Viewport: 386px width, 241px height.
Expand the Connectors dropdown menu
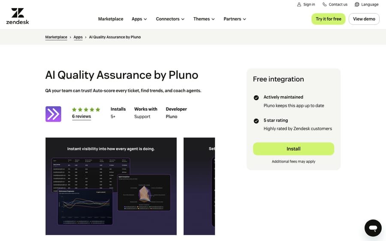click(170, 19)
